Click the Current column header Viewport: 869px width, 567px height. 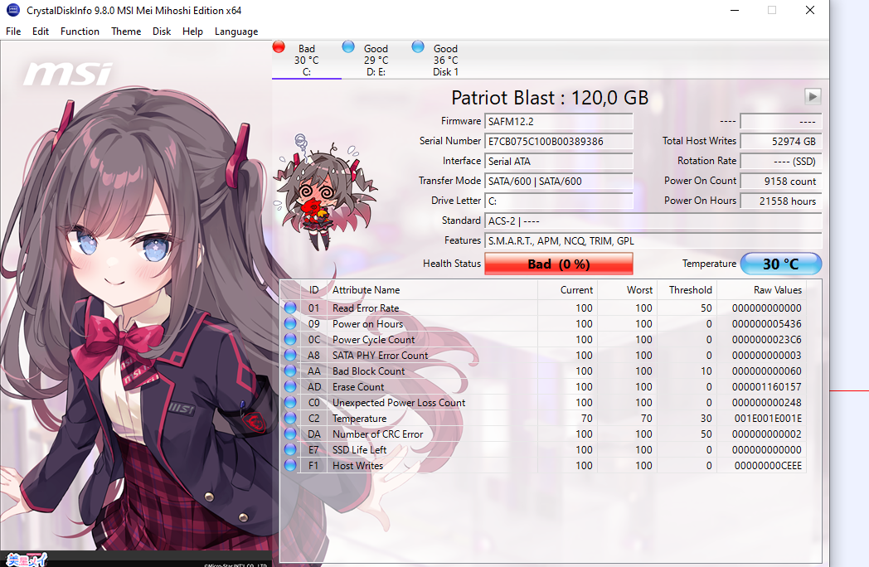pyautogui.click(x=567, y=290)
